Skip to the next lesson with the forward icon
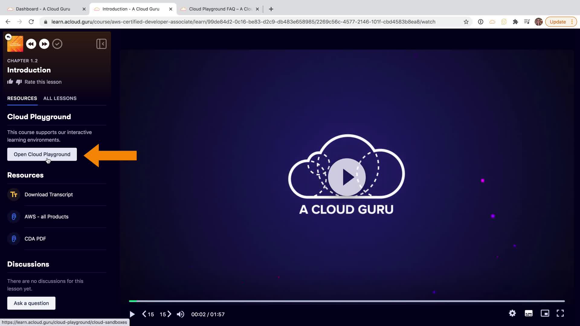The image size is (580, 326). (x=44, y=44)
